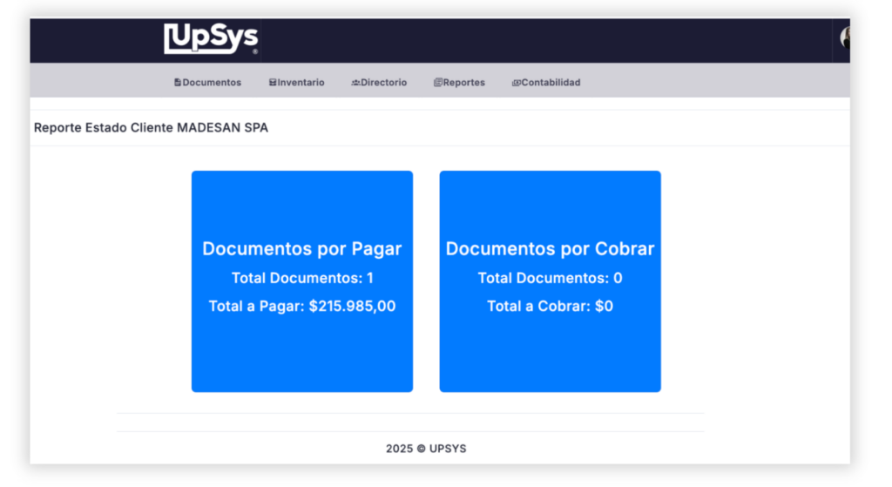
Task: Expand the Directorio menu
Action: tap(383, 83)
